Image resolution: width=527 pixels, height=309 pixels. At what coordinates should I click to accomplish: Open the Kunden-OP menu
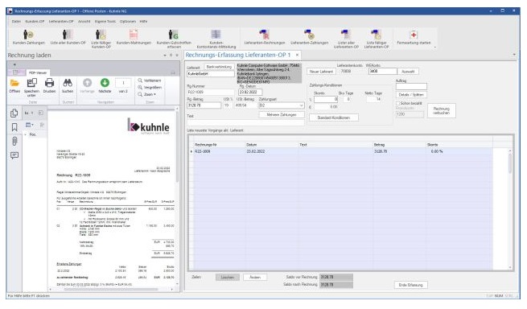pyautogui.click(x=35, y=21)
